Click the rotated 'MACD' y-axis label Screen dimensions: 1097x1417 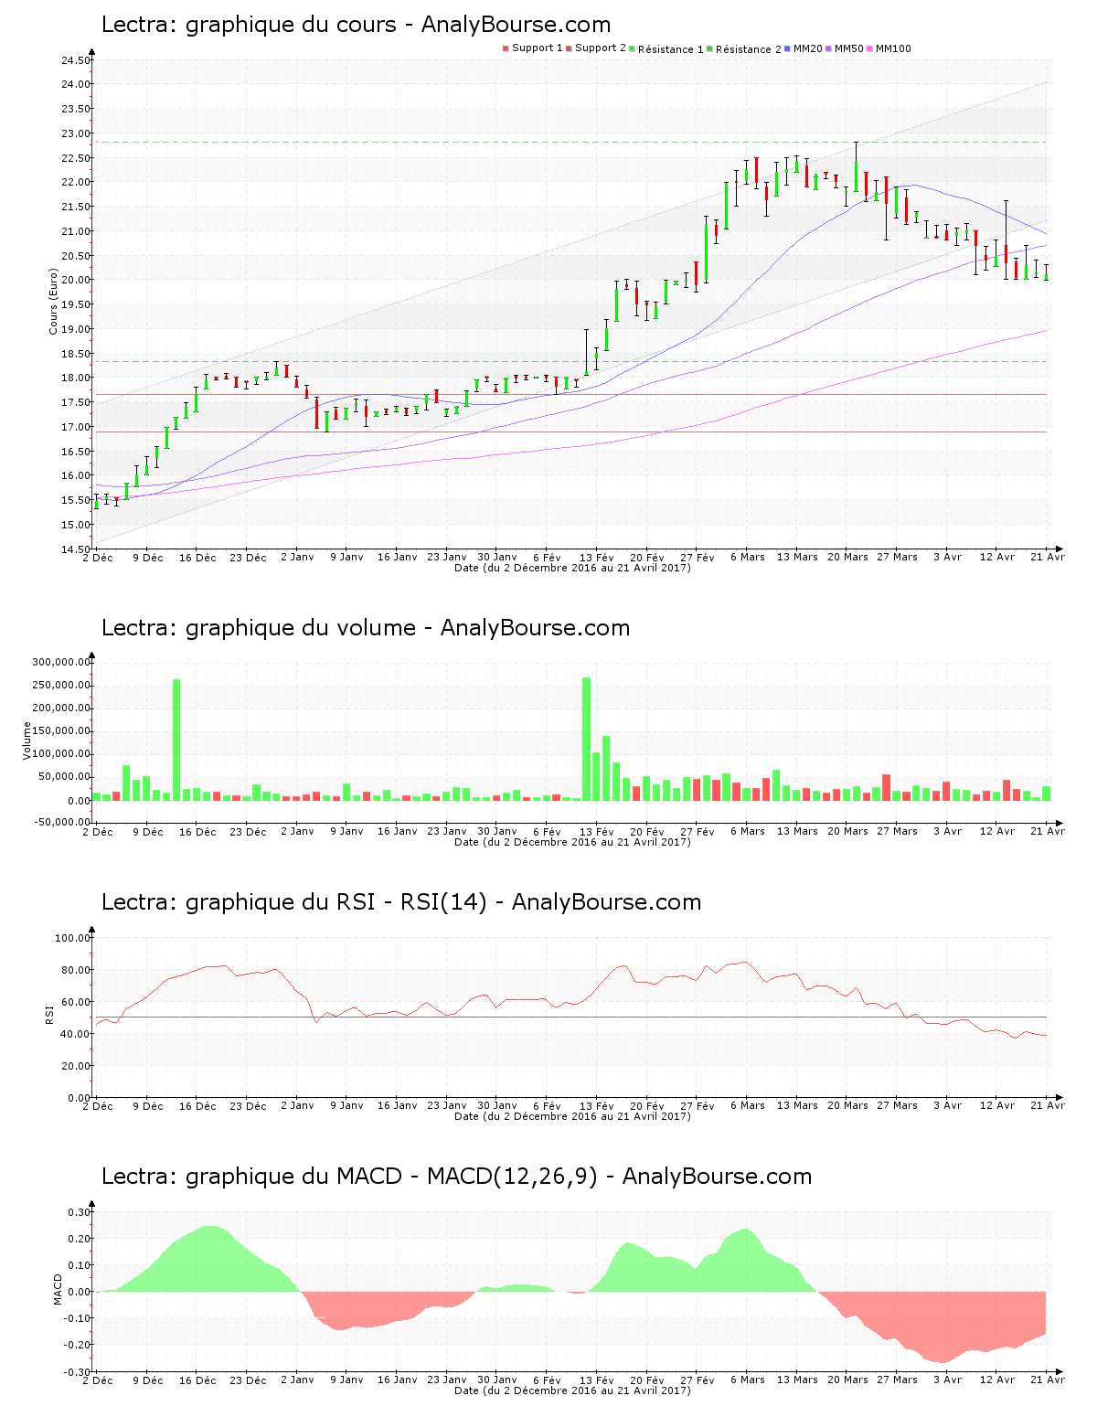tap(58, 1289)
